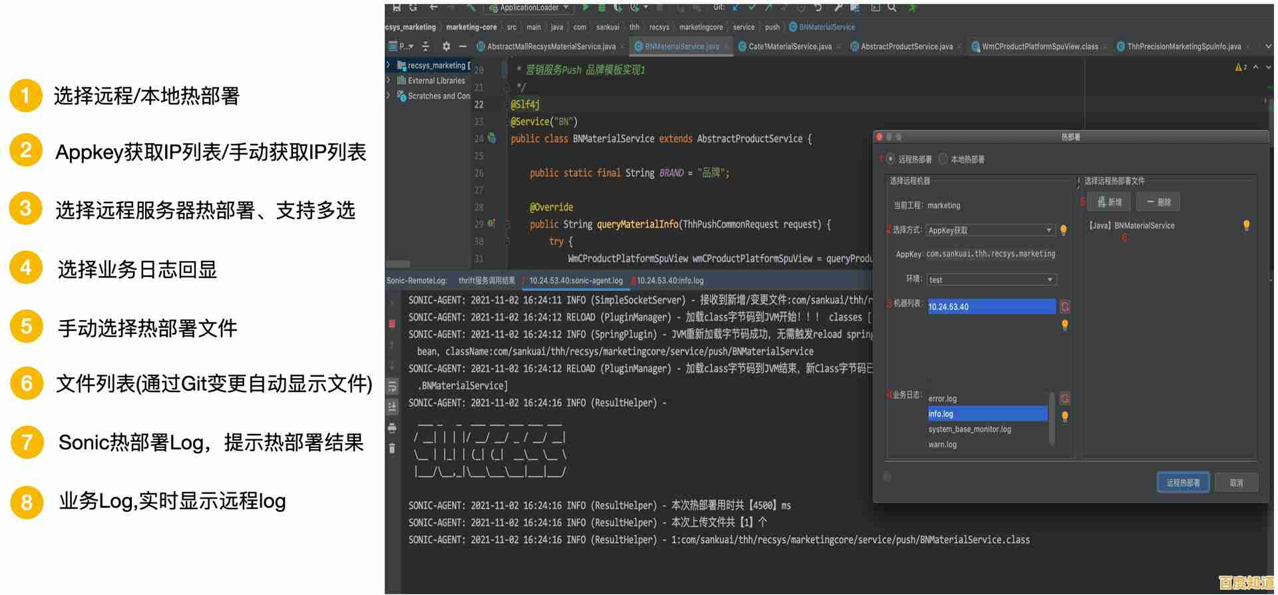Expand Scratches and Consoles tree node
Viewport: 1278px width, 595px height.
click(389, 96)
